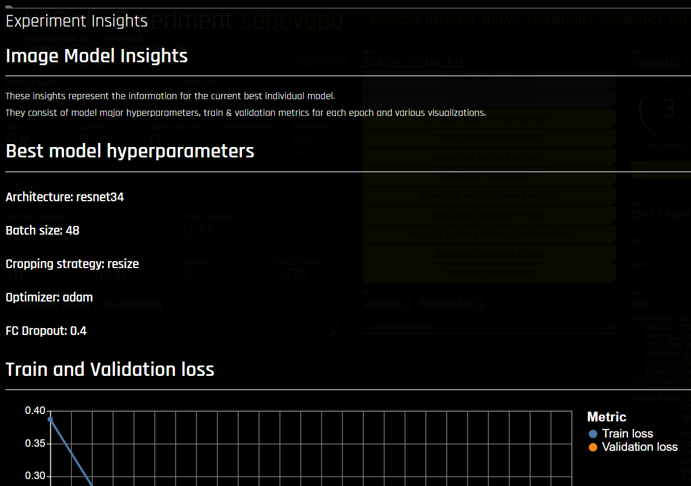
Task: Open the DOWNLOAD PREDICTIONS dropdown
Action: [489, 176]
